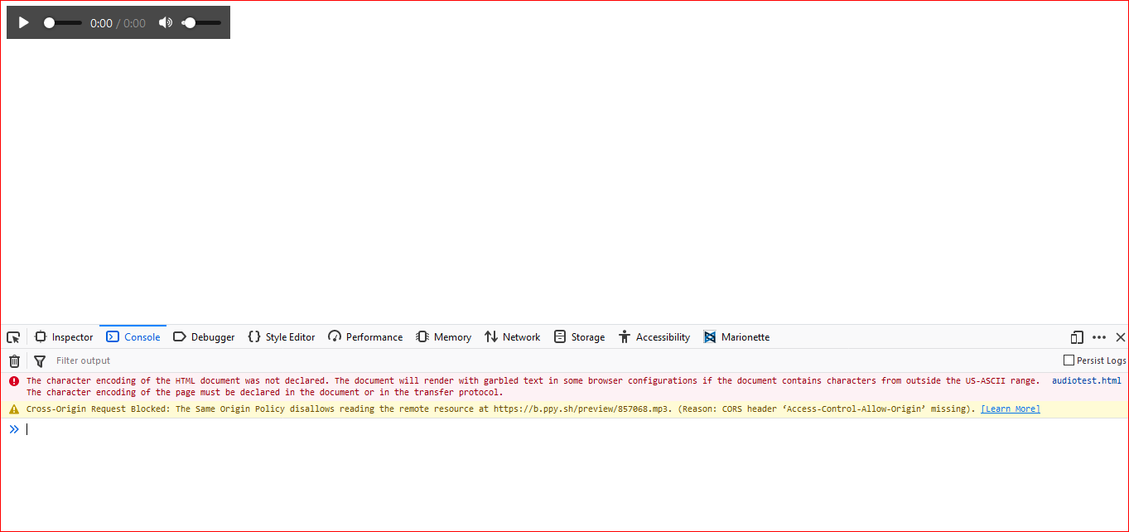
Task: Click the Learn More link for CORS
Action: 1010,409
